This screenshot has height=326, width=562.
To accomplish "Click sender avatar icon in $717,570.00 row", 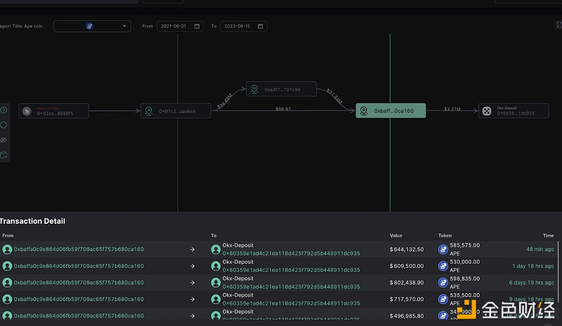I will coord(7,299).
